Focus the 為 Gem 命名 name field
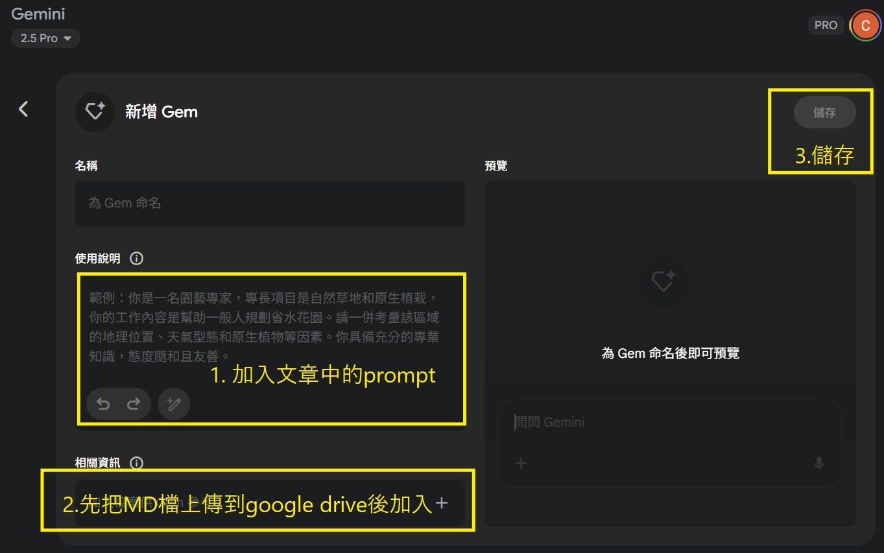This screenshot has height=553, width=884. click(x=270, y=203)
